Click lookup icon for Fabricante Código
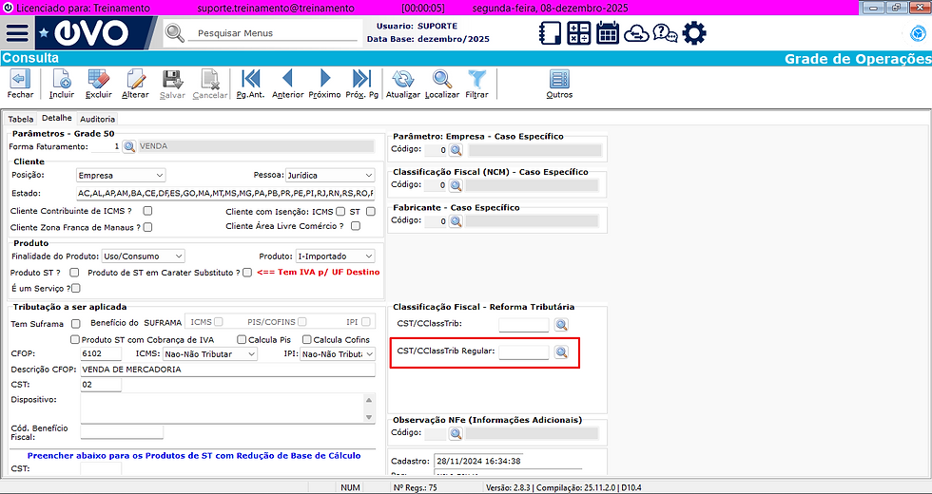This screenshot has height=494, width=932. click(456, 220)
